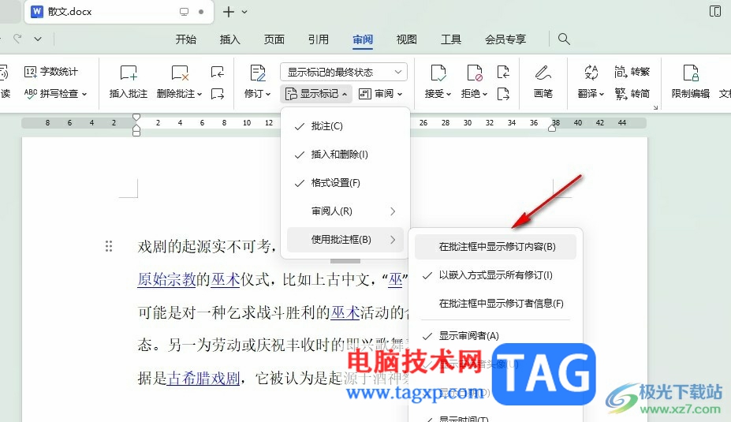This screenshot has width=731, height=422.
Task: Click the Translate 翻译 icon
Action: pos(591,73)
